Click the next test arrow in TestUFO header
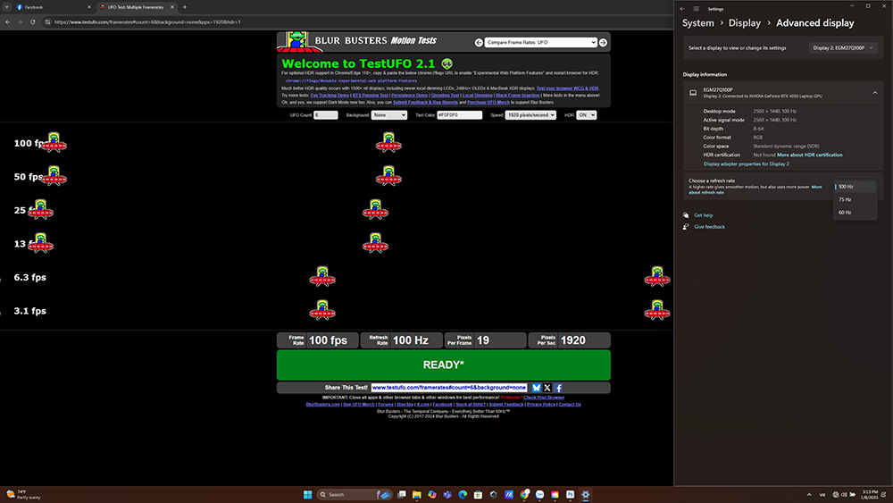This screenshot has height=503, width=893. coord(603,42)
